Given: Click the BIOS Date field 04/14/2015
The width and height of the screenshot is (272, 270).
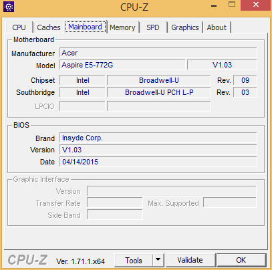Looking at the screenshot, I should pos(158,162).
